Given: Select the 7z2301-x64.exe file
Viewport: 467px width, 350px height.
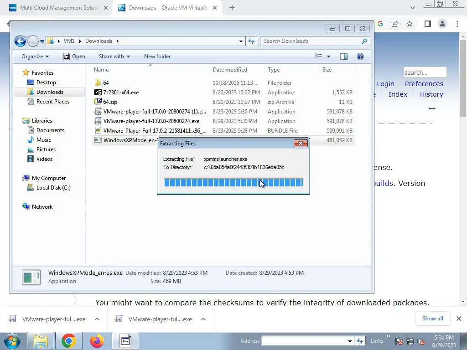Looking at the screenshot, I should 223,92.
